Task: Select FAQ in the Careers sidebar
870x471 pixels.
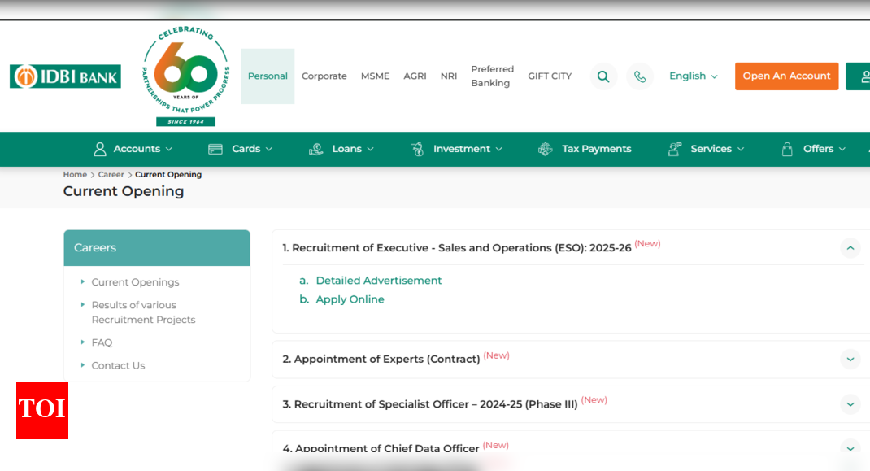Action: [102, 342]
